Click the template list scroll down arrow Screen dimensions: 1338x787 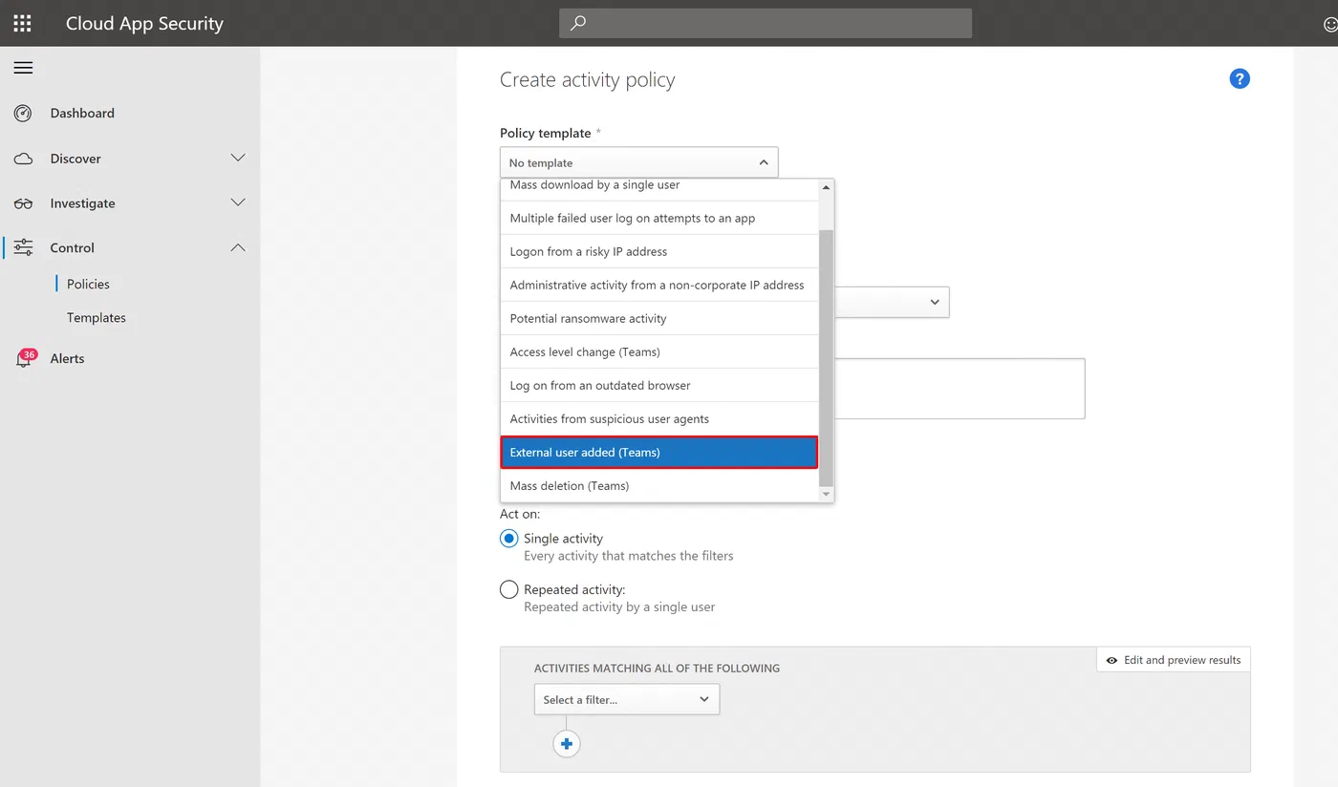pos(827,494)
